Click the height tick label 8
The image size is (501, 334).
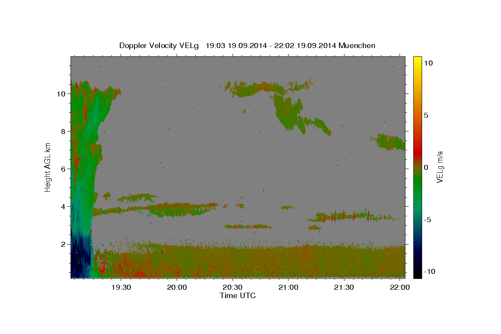(64, 132)
